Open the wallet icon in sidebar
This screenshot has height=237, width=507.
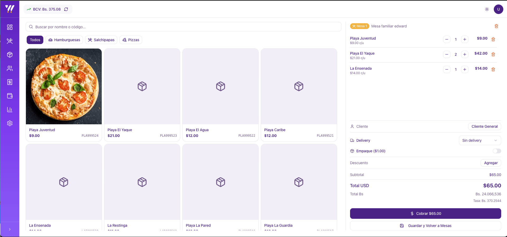10,96
